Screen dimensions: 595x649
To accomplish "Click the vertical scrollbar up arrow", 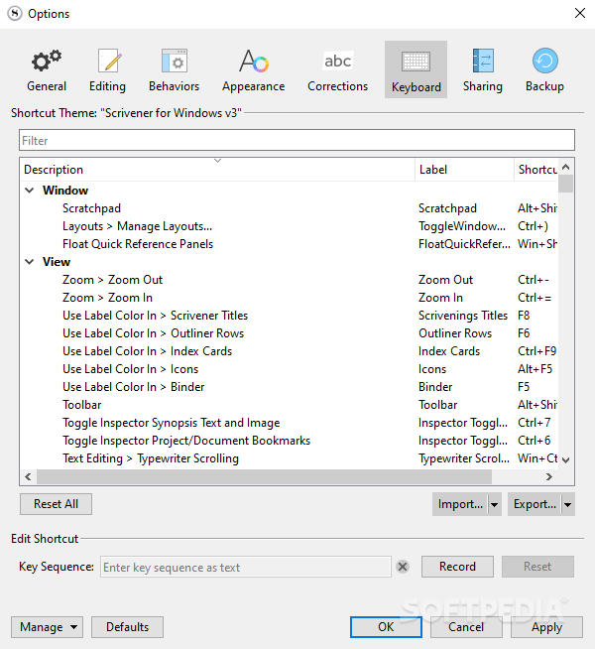I will [566, 167].
